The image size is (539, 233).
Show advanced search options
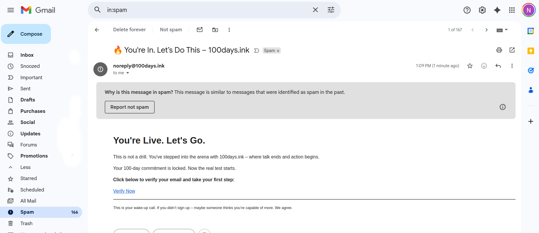click(331, 10)
